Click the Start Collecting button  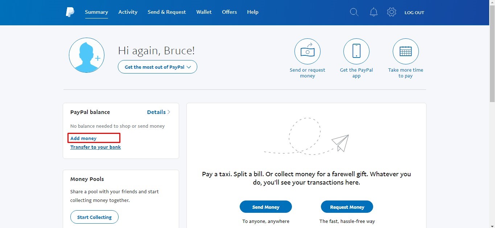pos(94,217)
